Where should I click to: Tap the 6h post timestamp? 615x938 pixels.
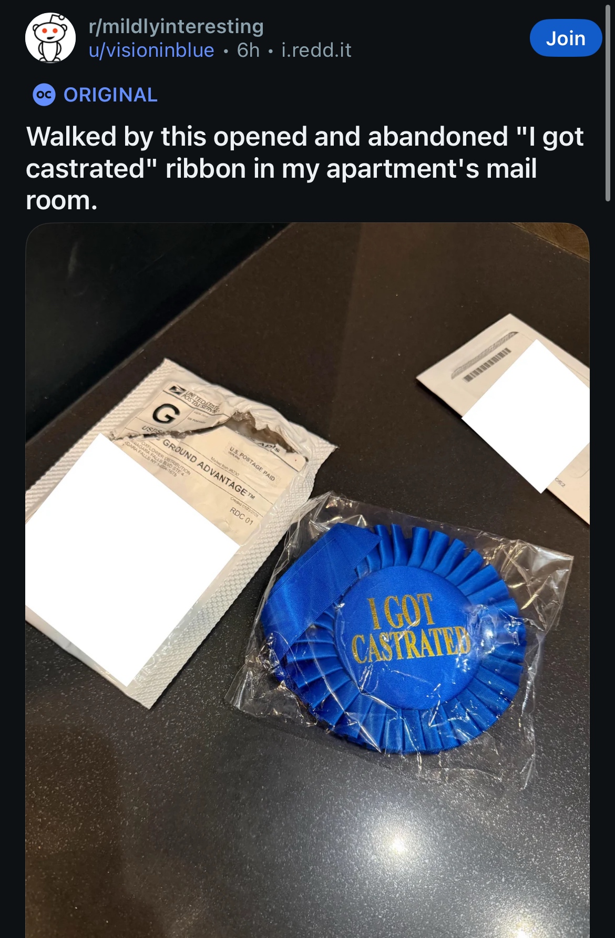pyautogui.click(x=248, y=50)
